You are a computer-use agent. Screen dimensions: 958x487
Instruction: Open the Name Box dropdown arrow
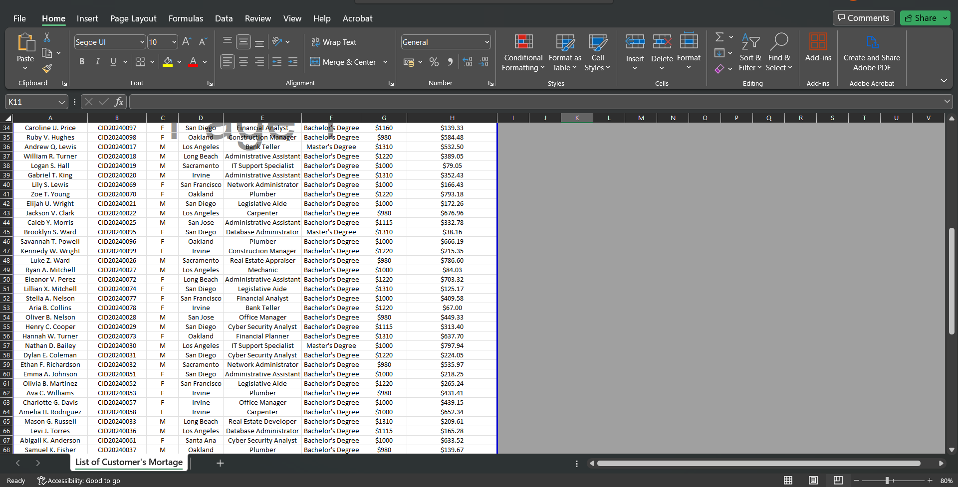[x=61, y=102]
